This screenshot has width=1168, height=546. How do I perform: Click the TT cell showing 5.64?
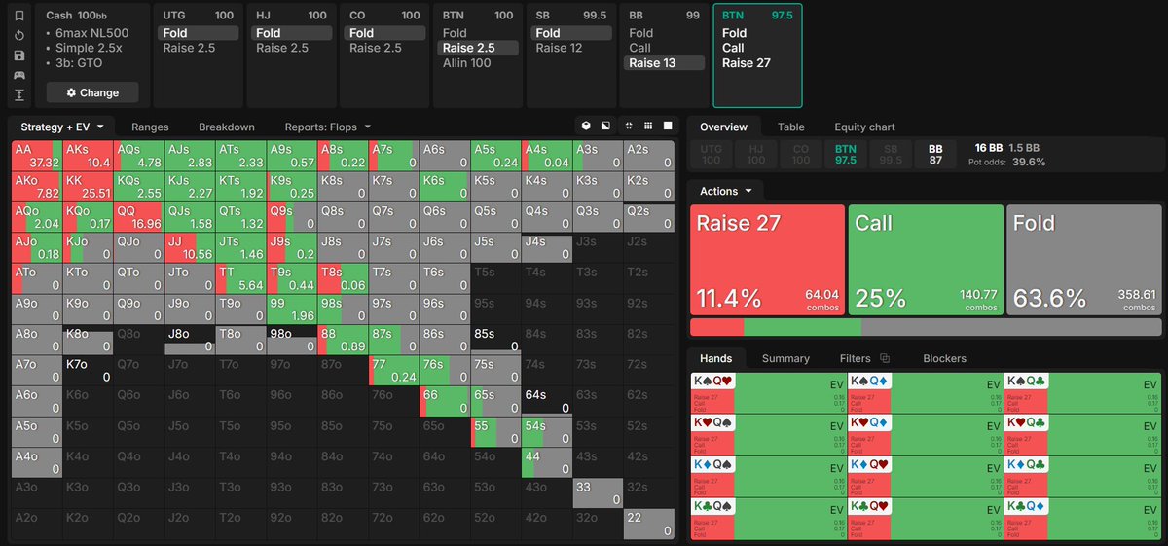pos(240,278)
